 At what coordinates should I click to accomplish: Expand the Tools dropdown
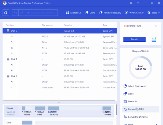tap(153, 13)
